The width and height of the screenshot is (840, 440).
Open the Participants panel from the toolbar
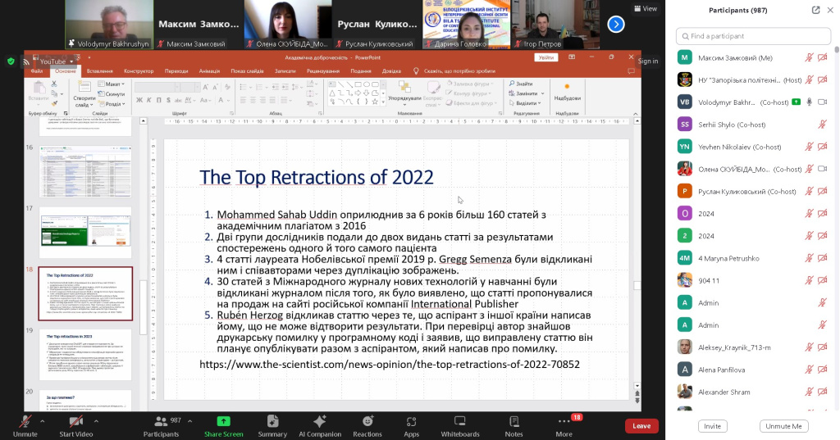click(x=161, y=427)
